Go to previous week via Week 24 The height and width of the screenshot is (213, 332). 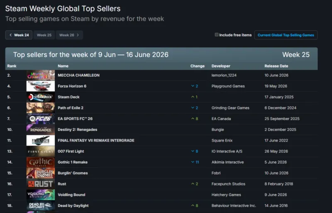click(x=19, y=35)
